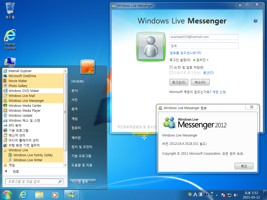Open 문서 from the Start menu right pane

pyautogui.click(x=74, y=91)
